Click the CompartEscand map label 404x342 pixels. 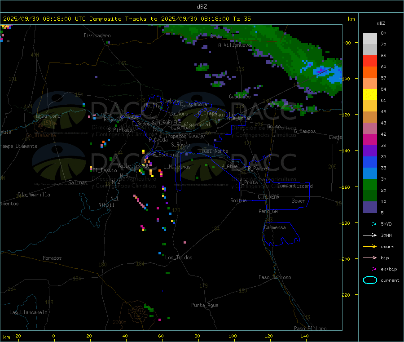click(x=295, y=186)
